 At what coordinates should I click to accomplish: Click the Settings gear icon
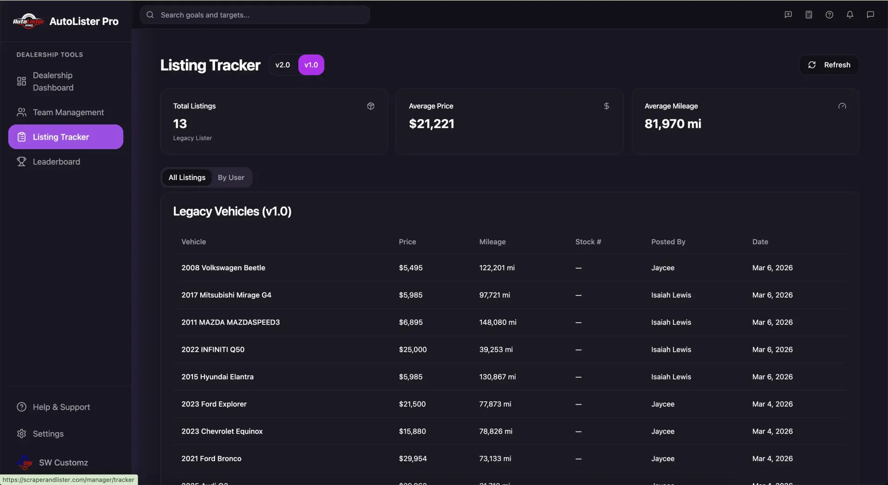coord(21,434)
